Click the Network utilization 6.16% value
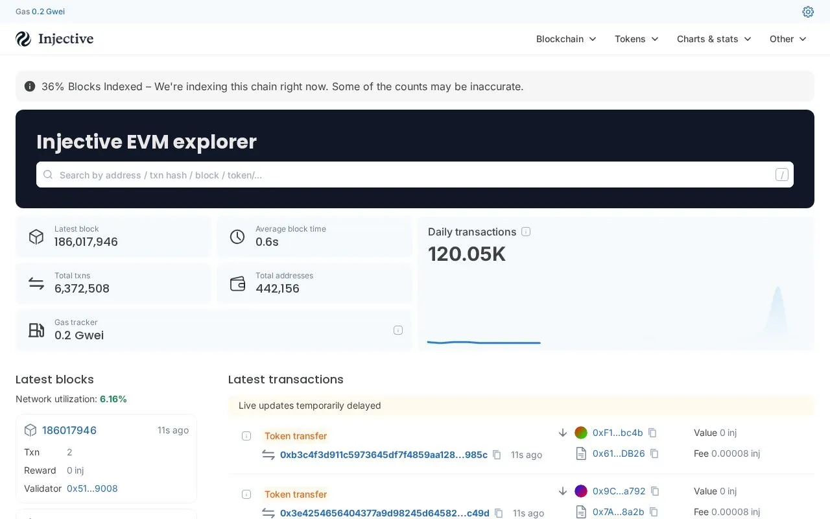830x519 pixels. (113, 399)
